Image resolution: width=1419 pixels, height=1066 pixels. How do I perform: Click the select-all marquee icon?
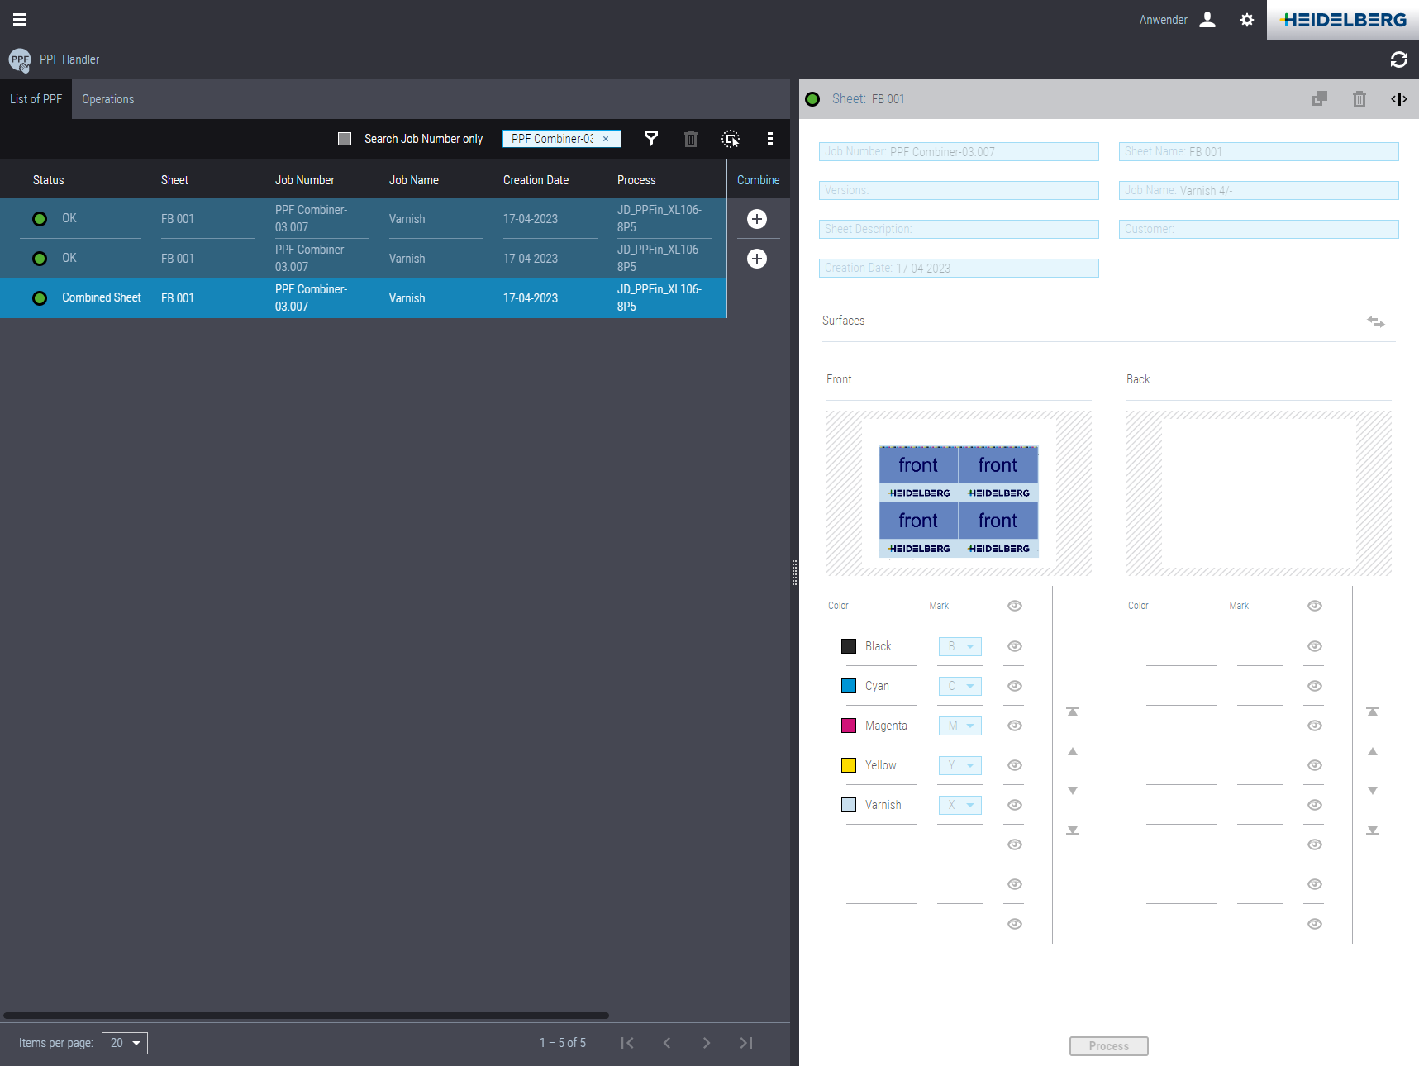coord(731,139)
